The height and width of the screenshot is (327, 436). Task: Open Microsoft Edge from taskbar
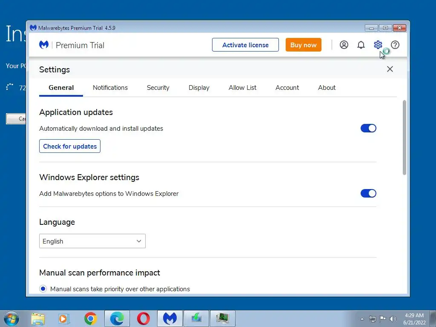pyautogui.click(x=117, y=319)
